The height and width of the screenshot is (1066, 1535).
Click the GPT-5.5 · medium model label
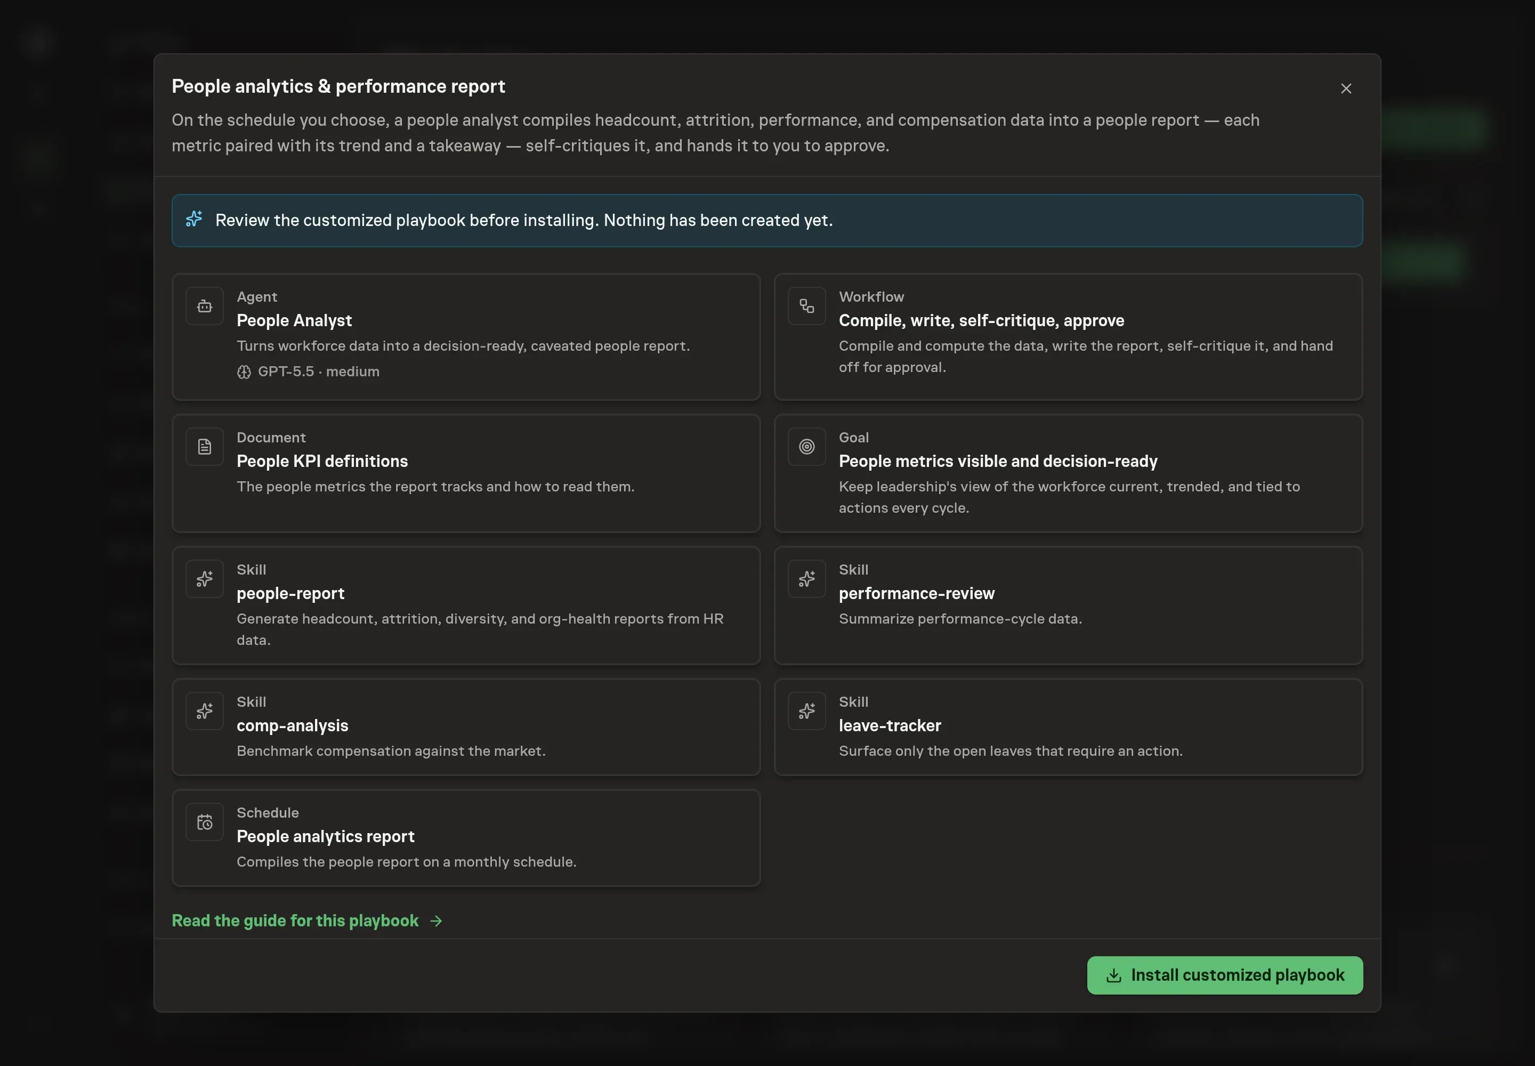pyautogui.click(x=319, y=372)
